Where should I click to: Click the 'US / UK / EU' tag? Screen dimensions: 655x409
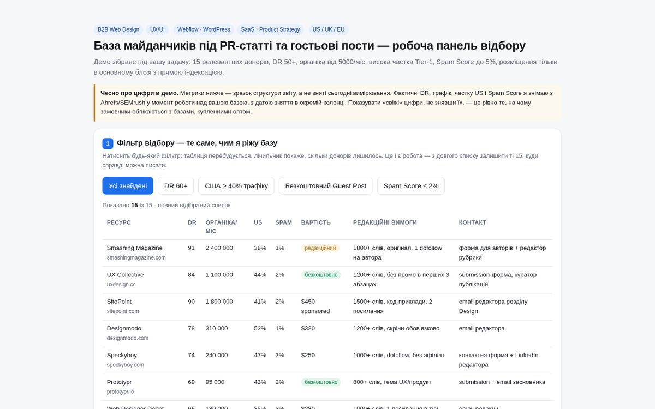coord(329,29)
